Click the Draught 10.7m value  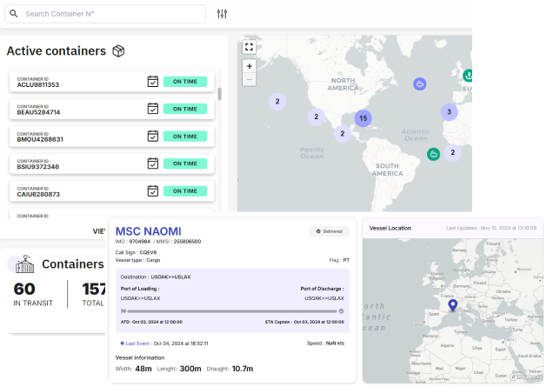coord(243,369)
